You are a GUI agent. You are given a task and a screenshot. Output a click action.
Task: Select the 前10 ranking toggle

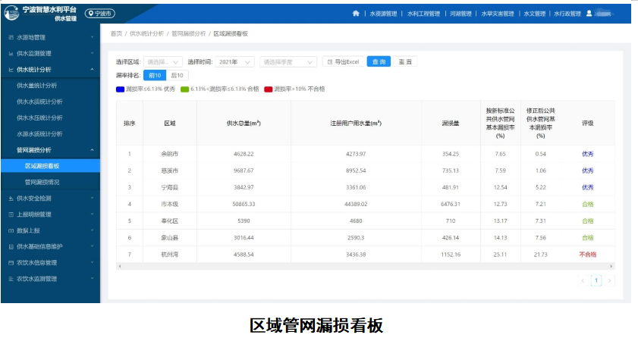pos(154,76)
